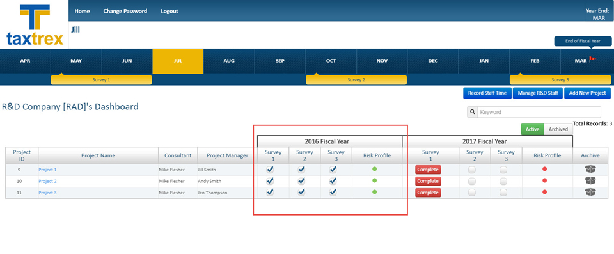This screenshot has height=254, width=614.
Task: Click the taxtrex logo
Action: pyautogui.click(x=35, y=25)
